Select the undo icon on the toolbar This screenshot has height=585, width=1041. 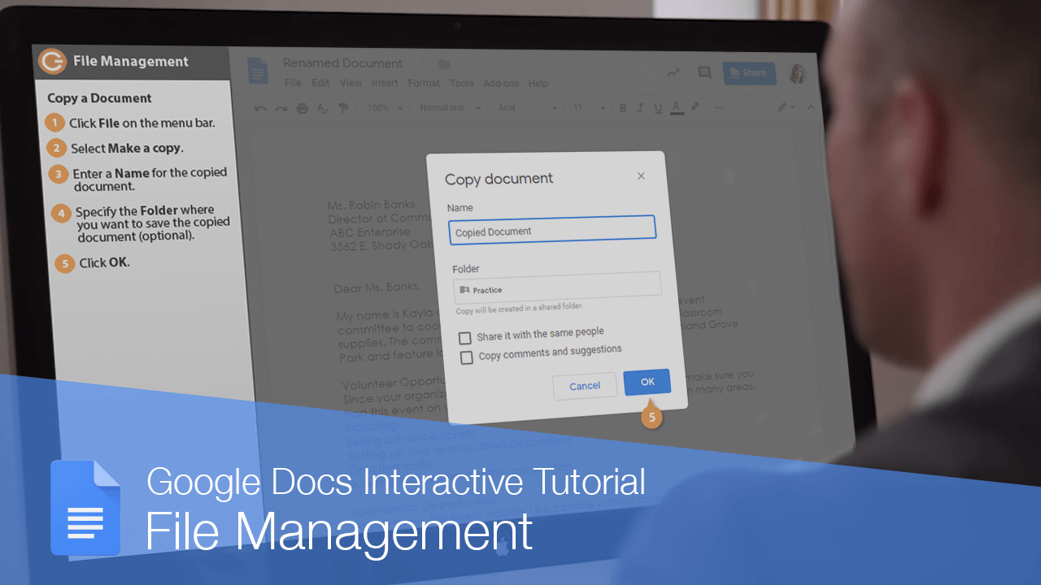point(259,107)
